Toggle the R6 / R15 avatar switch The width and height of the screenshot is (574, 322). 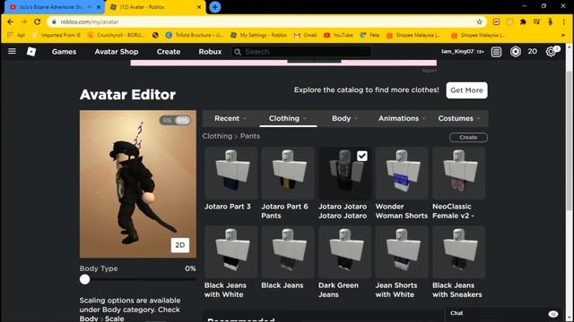pos(176,120)
